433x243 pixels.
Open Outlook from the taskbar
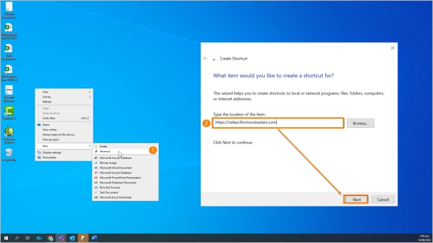pyautogui.click(x=72, y=238)
